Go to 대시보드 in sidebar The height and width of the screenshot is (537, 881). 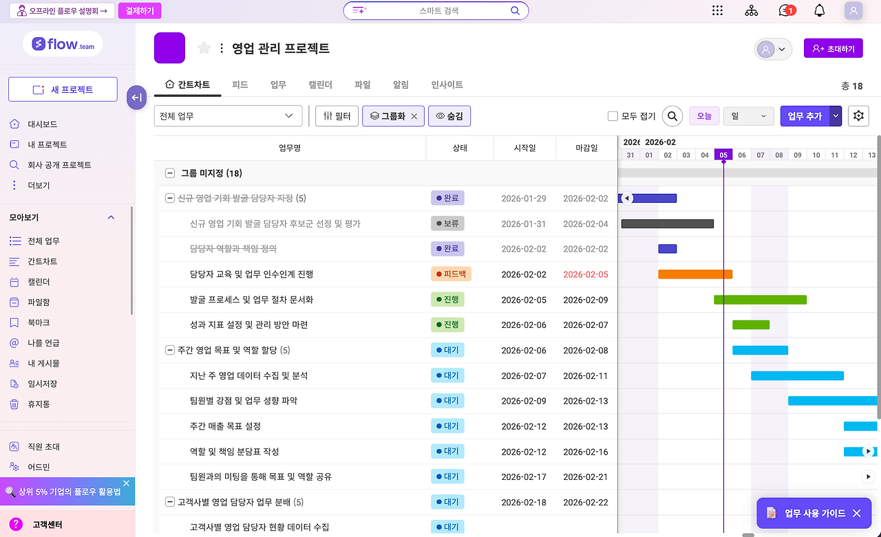click(42, 124)
